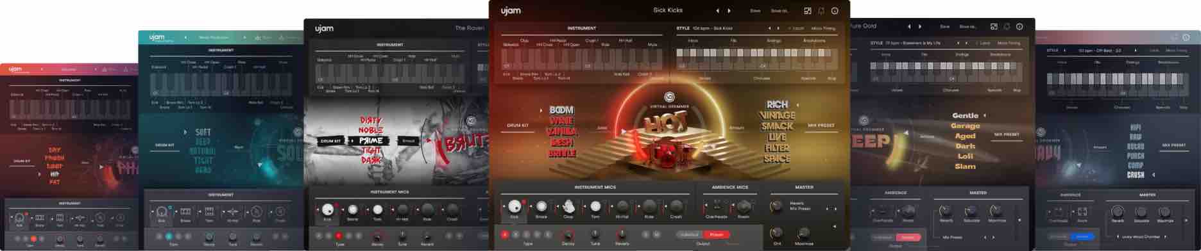This screenshot has height=251, width=1201.
Task: Choose DIRTY drum kit in BRUTE window
Action: (370, 120)
